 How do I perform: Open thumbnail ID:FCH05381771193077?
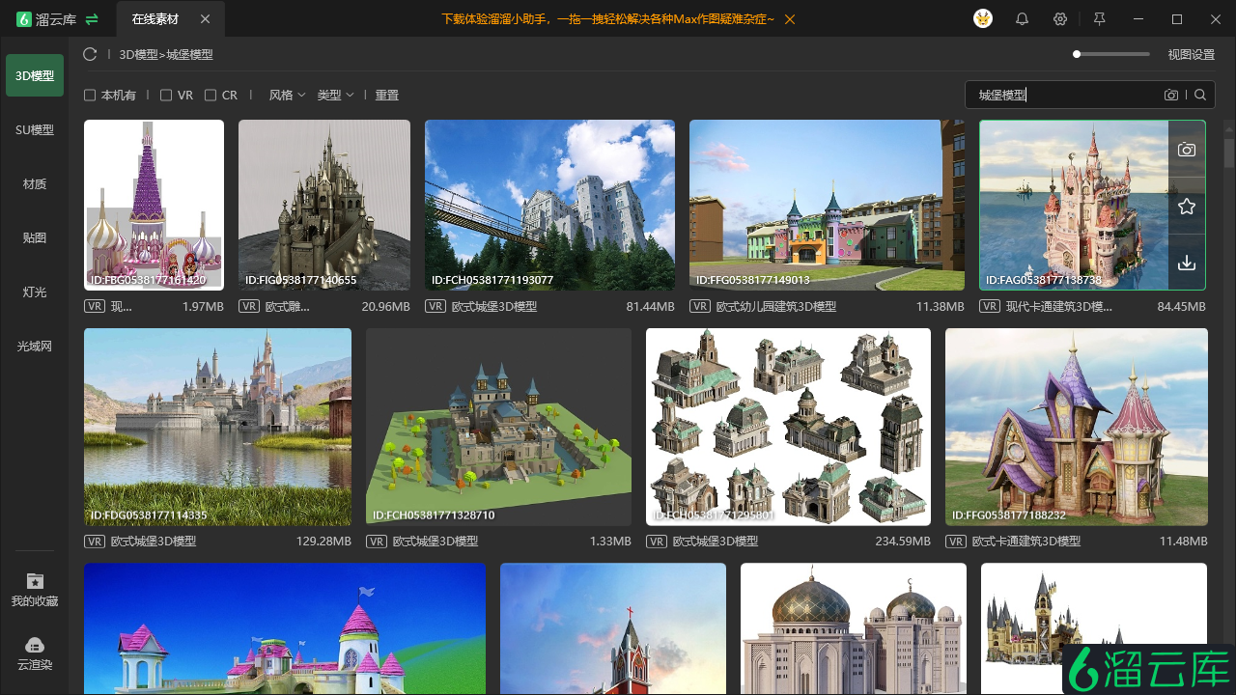550,205
